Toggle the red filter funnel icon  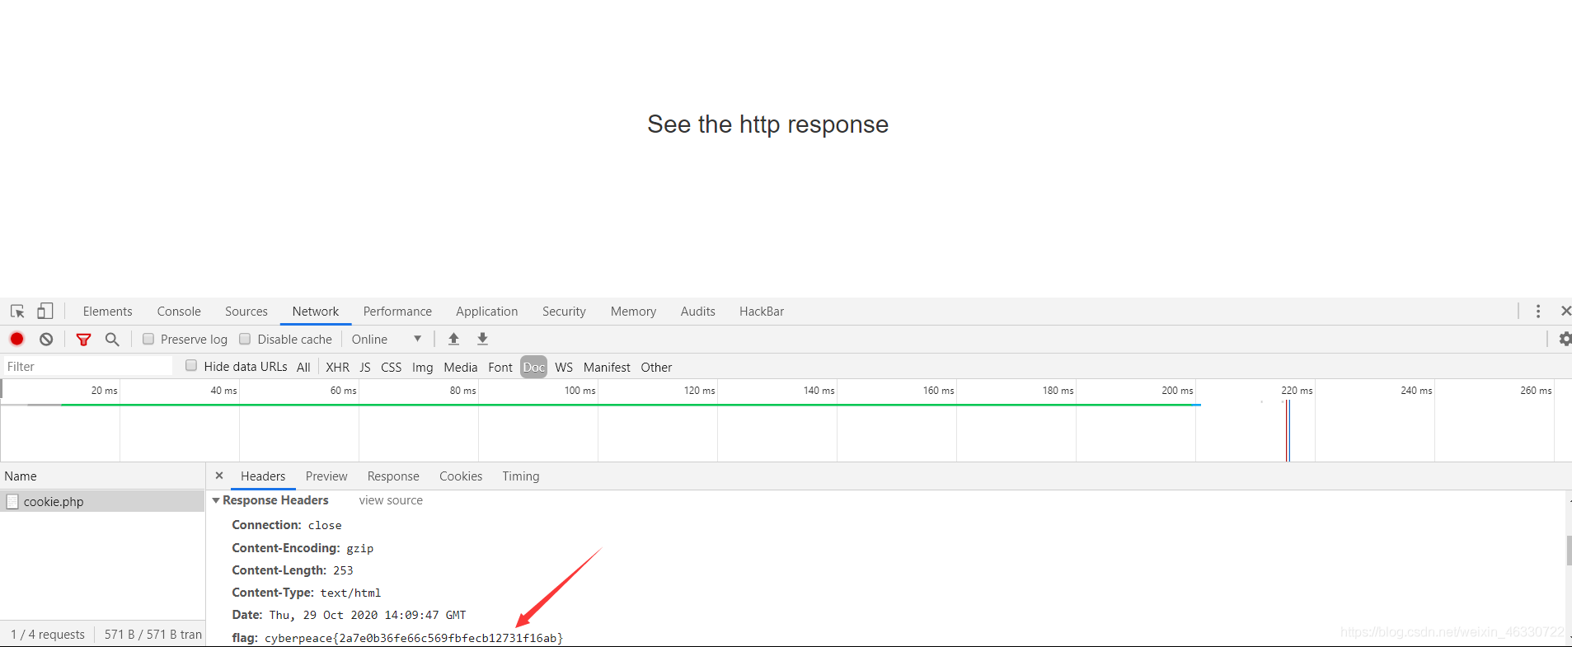tap(83, 339)
